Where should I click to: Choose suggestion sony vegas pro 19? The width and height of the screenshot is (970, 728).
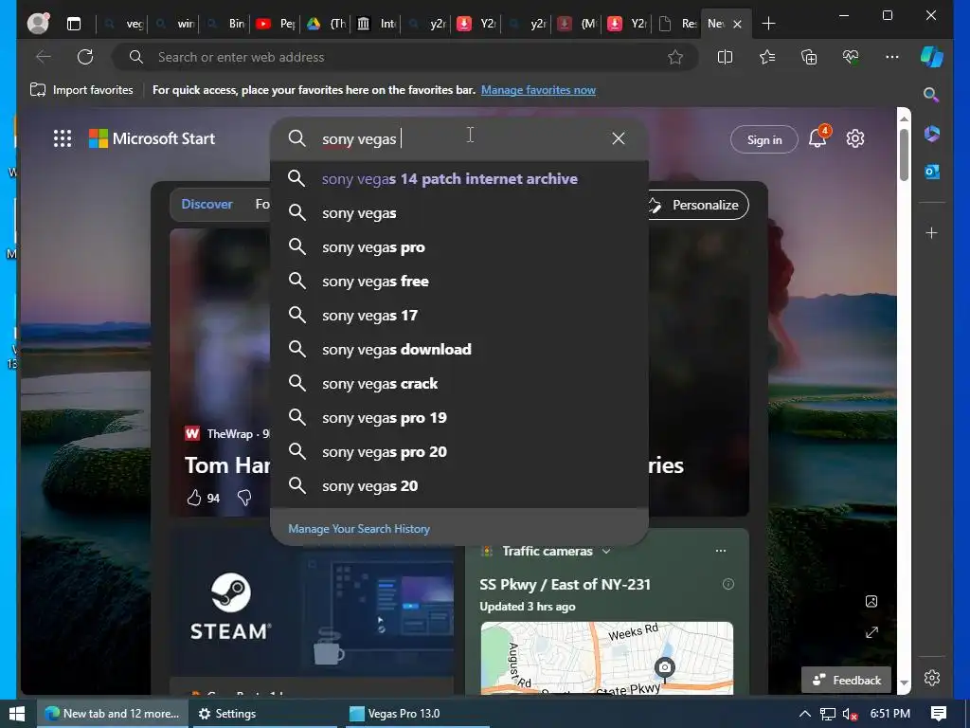pos(459,418)
